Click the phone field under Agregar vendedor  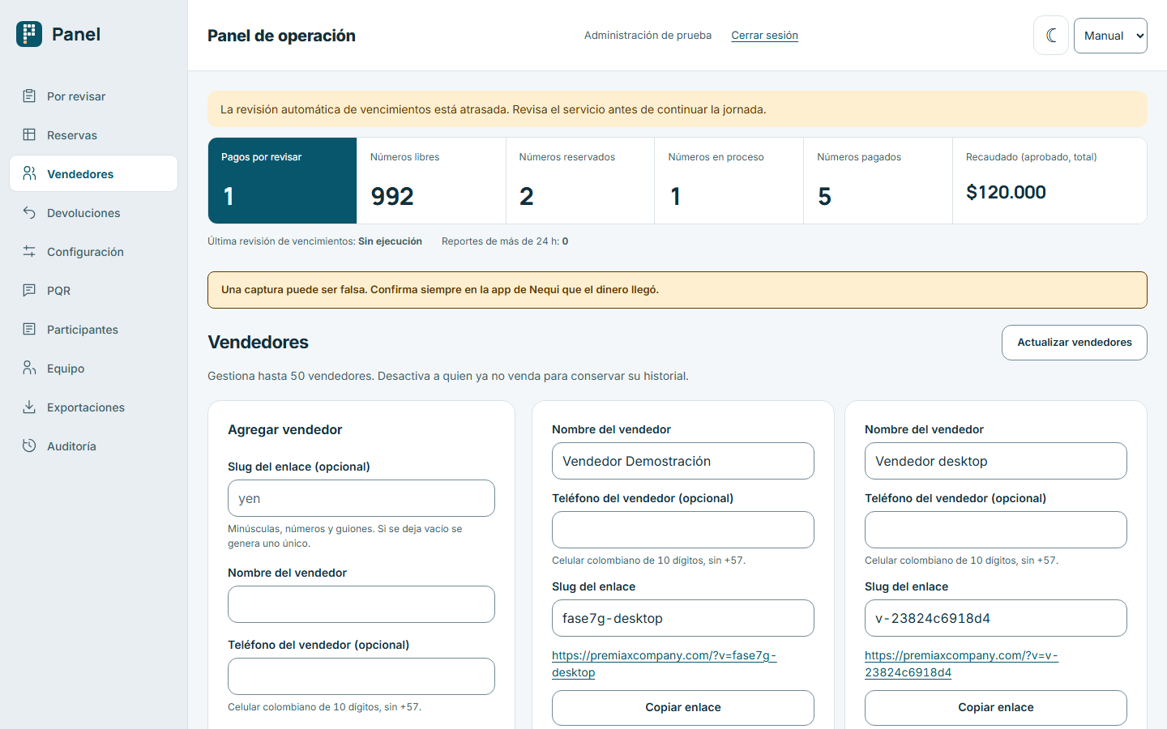(361, 676)
